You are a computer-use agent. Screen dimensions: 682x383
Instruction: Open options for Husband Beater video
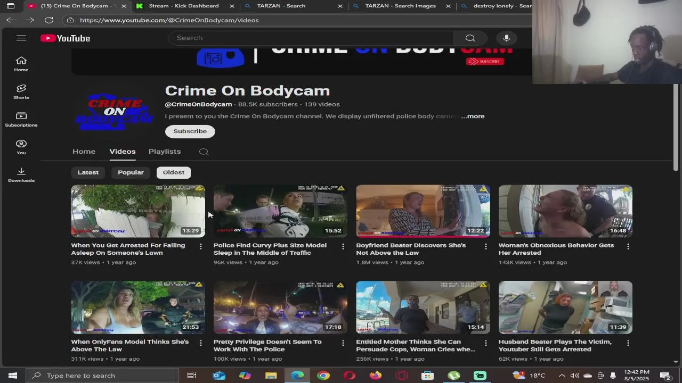click(628, 343)
